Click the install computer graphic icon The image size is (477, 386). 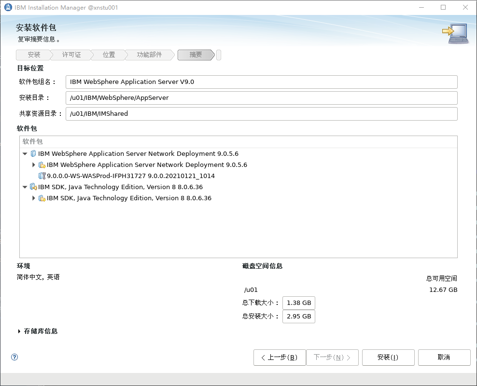[455, 33]
